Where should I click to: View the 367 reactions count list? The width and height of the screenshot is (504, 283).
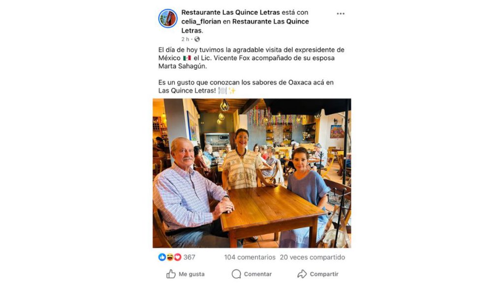pos(189,257)
